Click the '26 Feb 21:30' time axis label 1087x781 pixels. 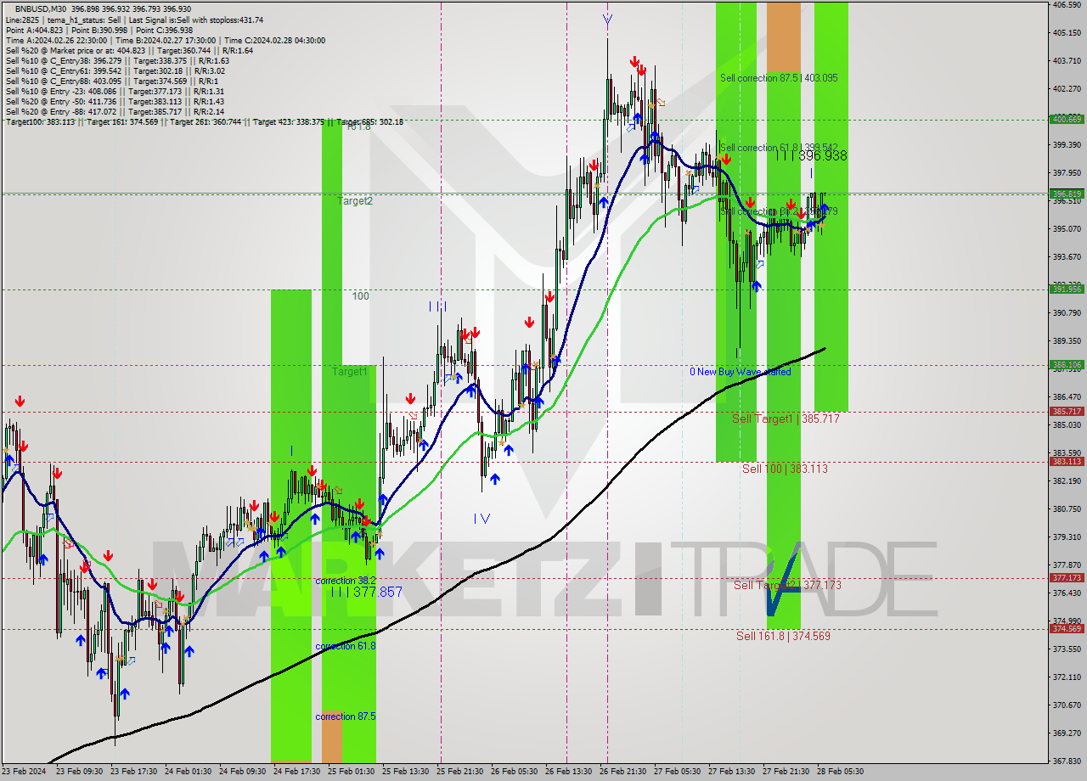coord(622,772)
